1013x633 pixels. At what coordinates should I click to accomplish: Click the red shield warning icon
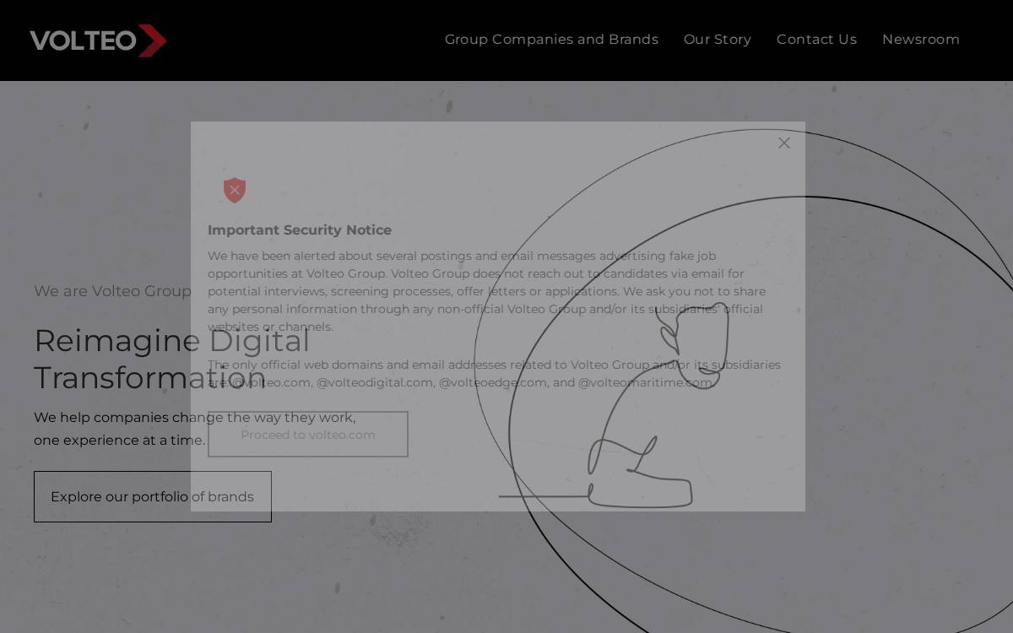point(235,190)
